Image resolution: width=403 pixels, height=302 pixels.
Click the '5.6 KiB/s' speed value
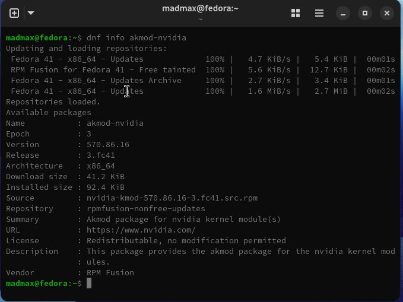tap(269, 69)
